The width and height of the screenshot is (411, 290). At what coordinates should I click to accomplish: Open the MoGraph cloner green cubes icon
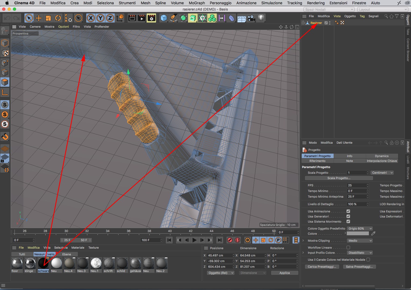(x=212, y=18)
